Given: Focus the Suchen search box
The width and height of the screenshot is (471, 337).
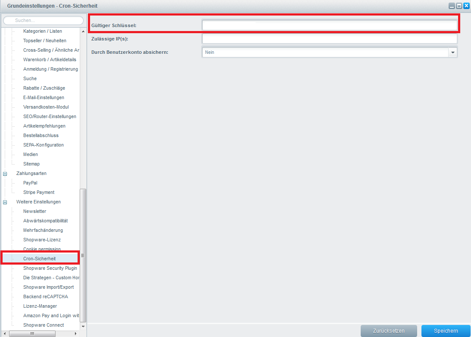Looking at the screenshot, I should tap(43, 20).
